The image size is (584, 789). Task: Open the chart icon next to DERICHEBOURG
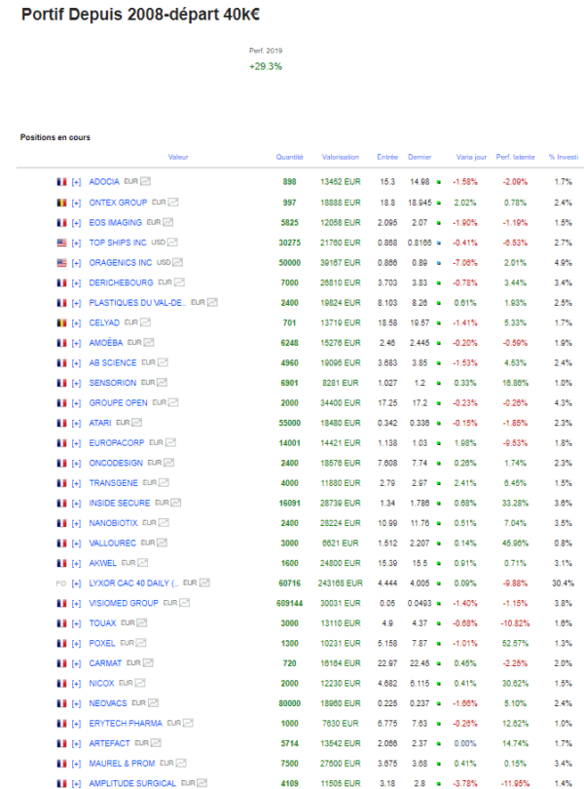(x=179, y=282)
